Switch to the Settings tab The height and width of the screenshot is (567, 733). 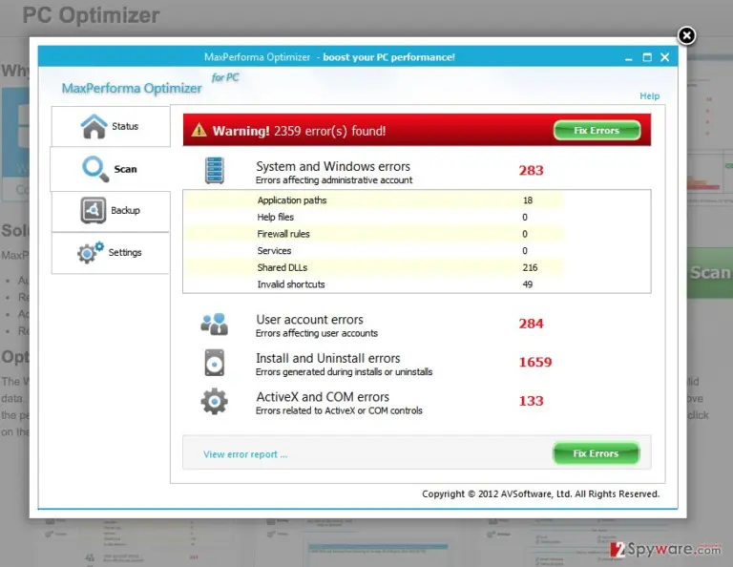[111, 253]
